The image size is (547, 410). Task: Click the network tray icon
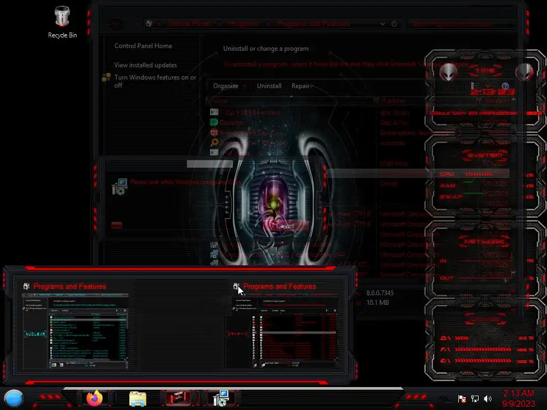point(474,398)
